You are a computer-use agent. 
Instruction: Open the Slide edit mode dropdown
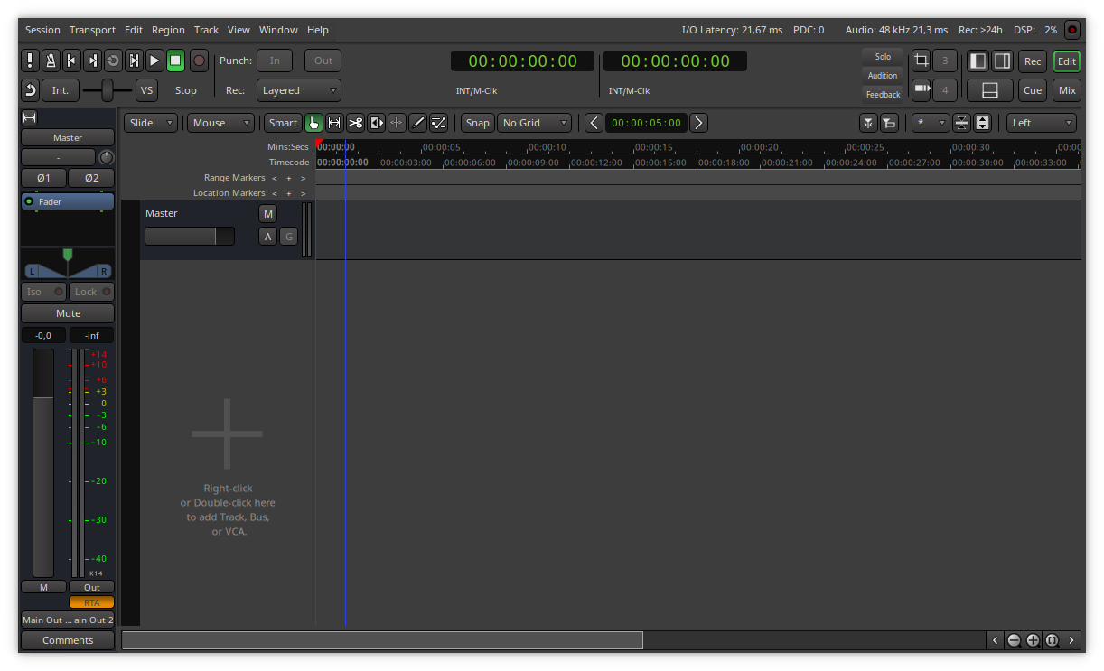coord(151,123)
